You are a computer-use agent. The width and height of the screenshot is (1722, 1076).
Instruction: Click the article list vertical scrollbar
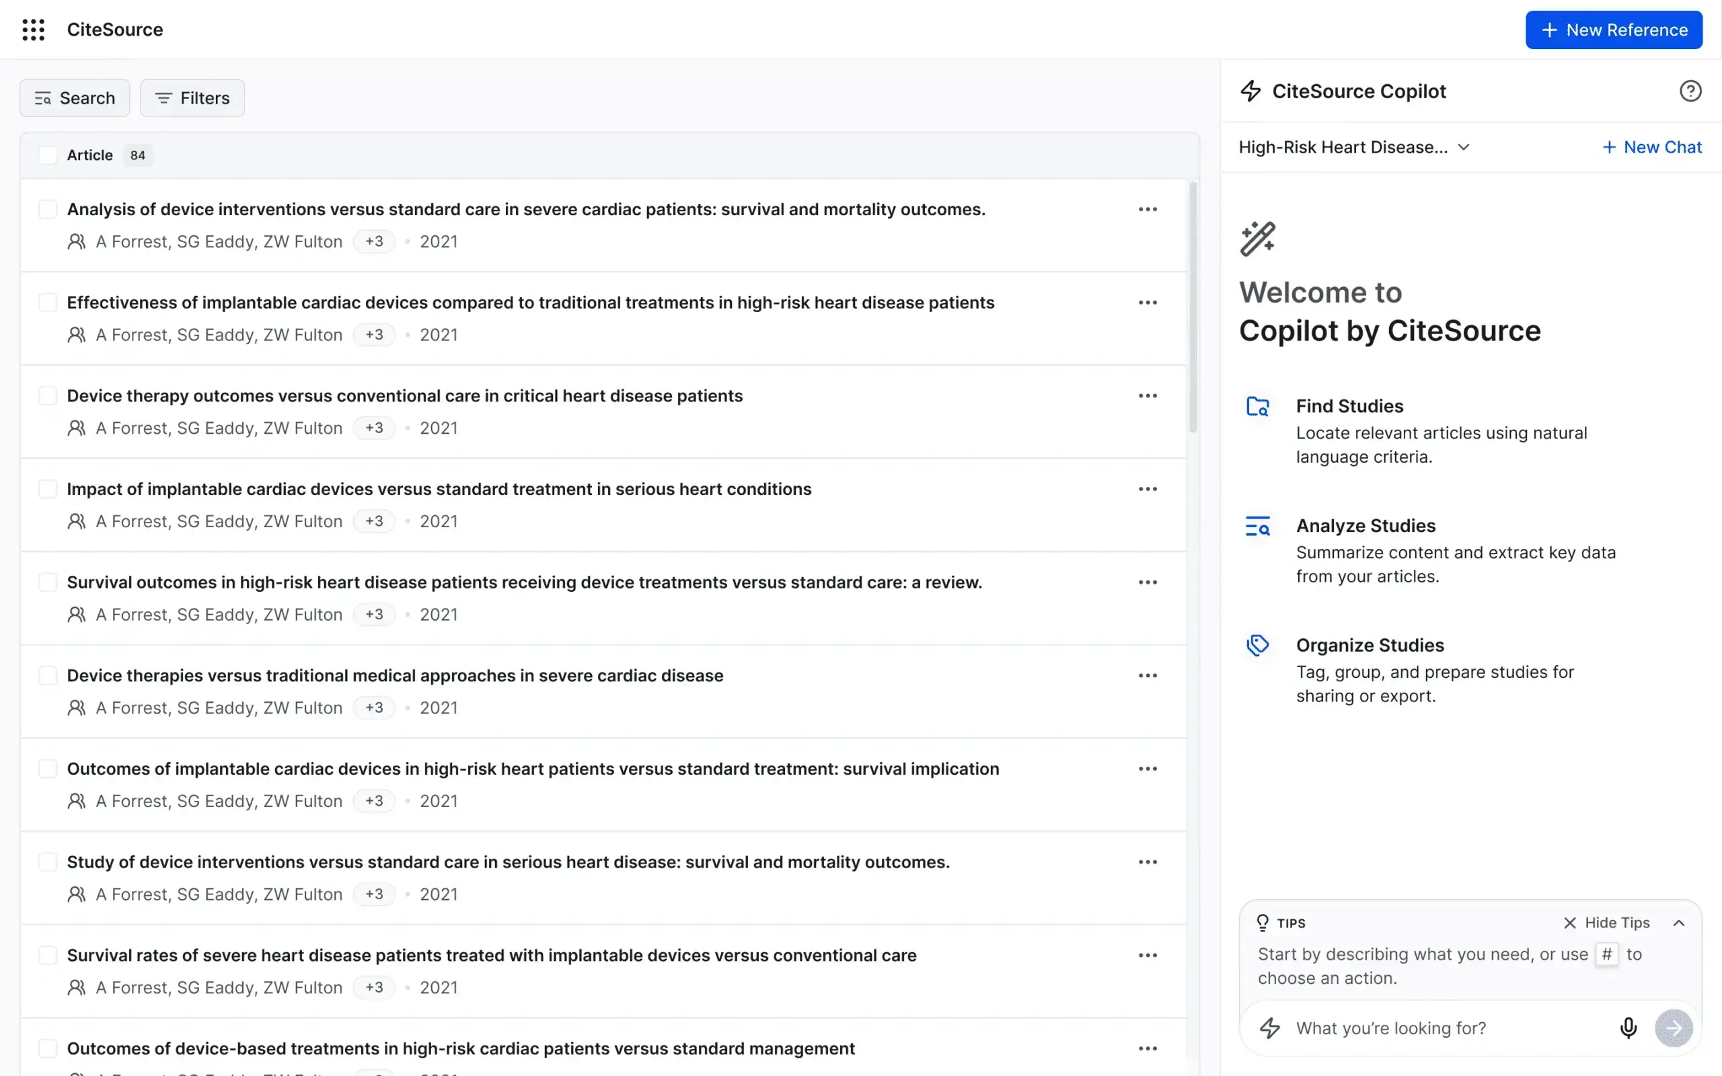point(1193,306)
